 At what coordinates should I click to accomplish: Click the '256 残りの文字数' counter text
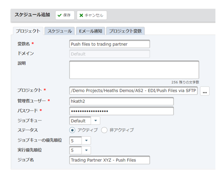click(x=185, y=82)
